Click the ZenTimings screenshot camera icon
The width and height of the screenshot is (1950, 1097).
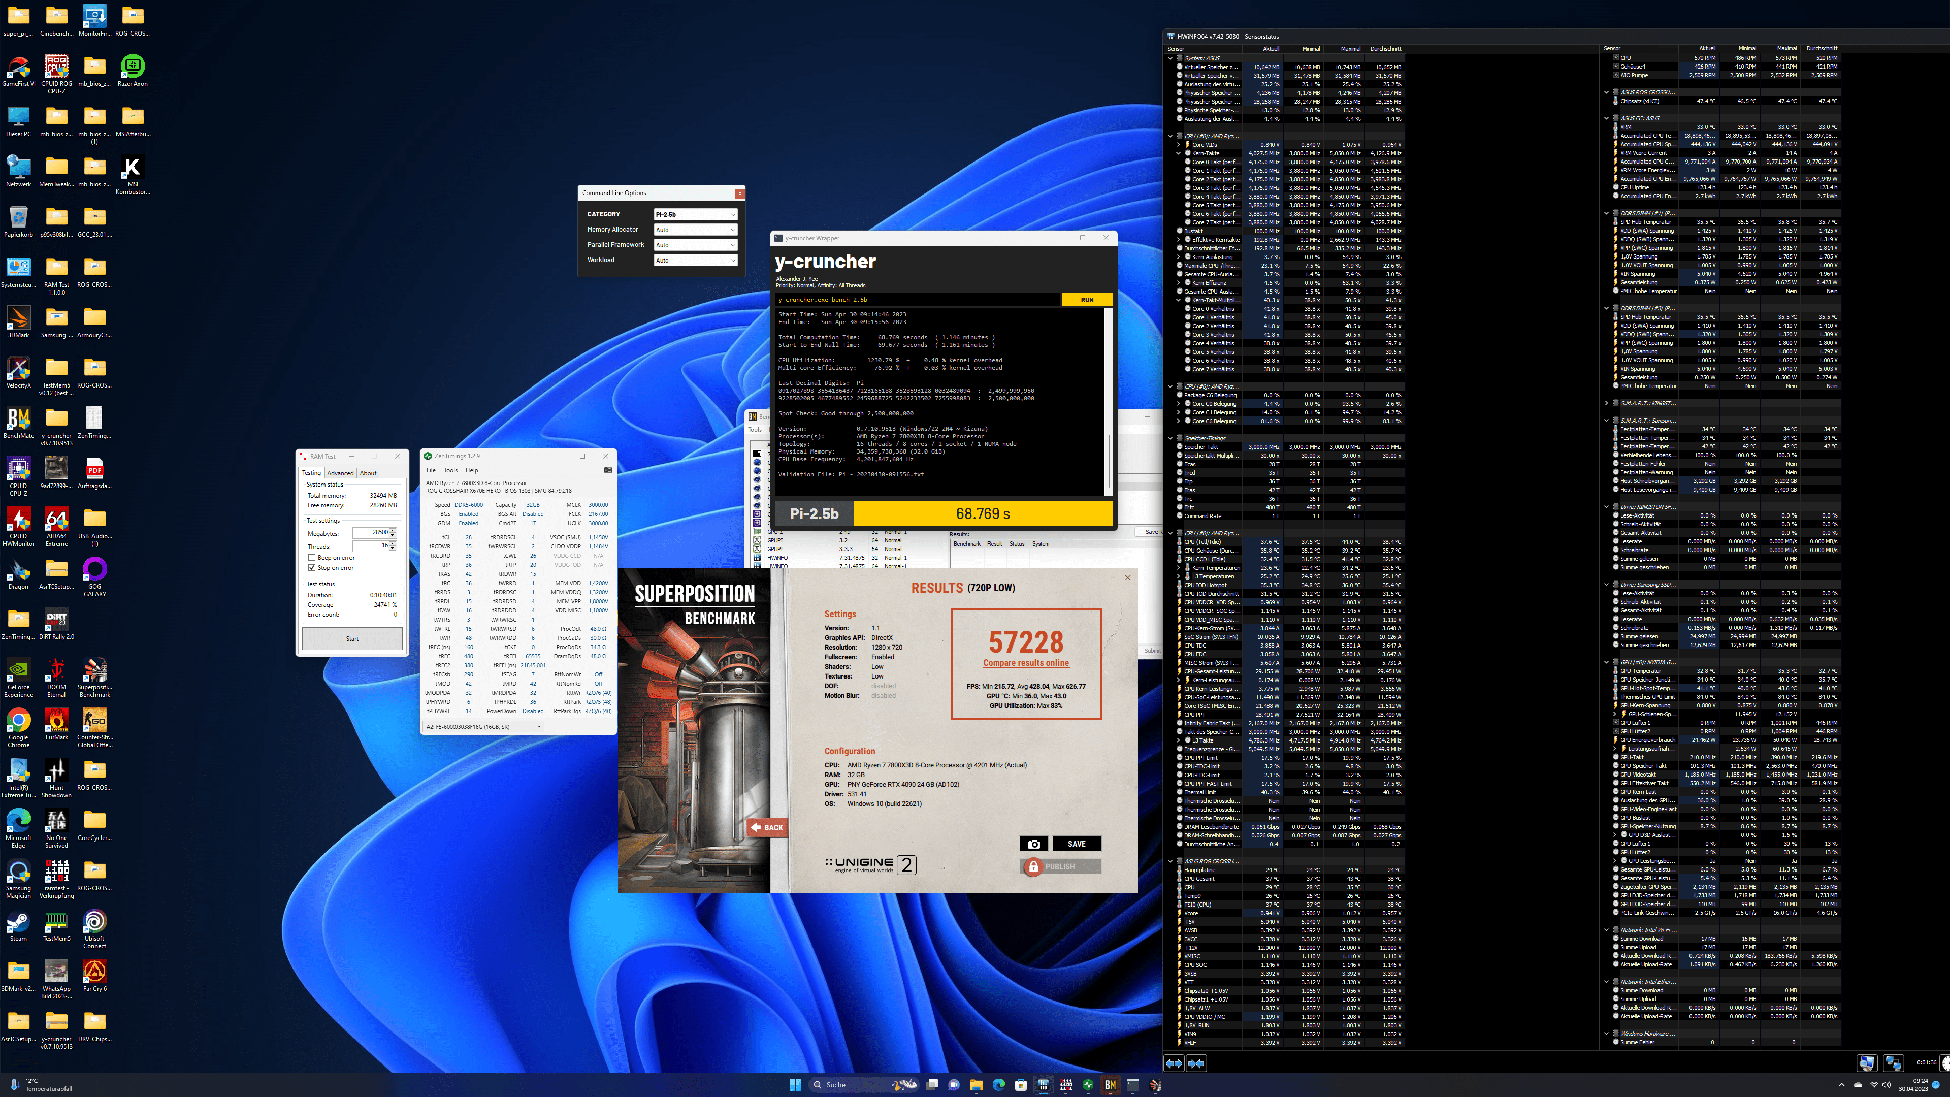608,470
